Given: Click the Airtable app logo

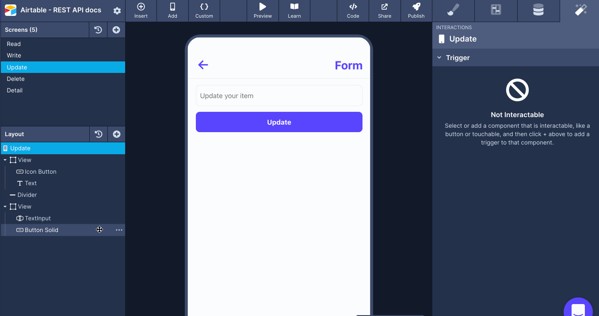Looking at the screenshot, I should tap(10, 10).
